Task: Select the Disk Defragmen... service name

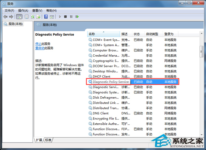Action: click(x=106, y=98)
